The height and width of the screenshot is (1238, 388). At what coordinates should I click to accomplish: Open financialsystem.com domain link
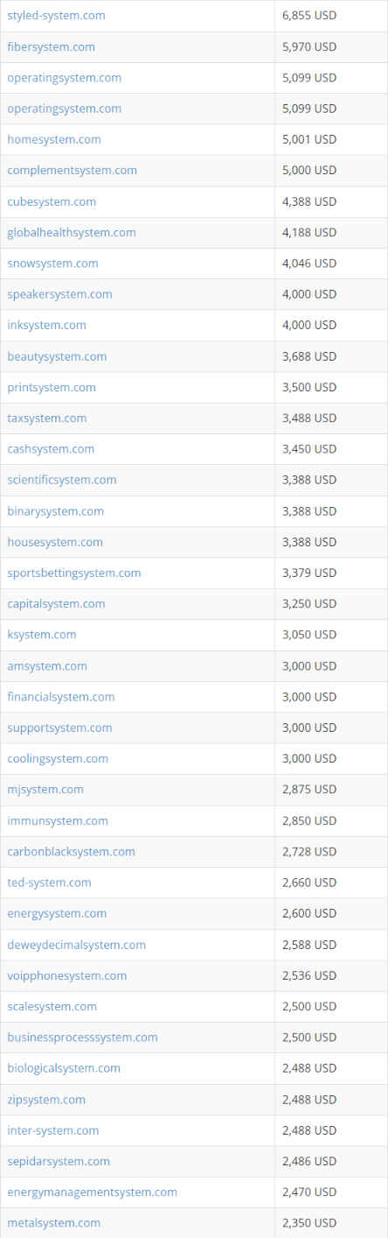(61, 697)
